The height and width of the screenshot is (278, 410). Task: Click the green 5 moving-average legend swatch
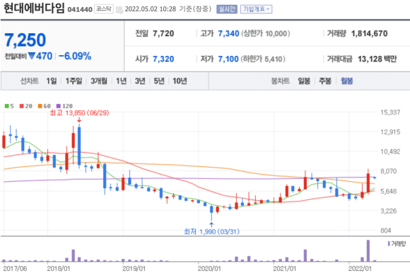point(7,106)
